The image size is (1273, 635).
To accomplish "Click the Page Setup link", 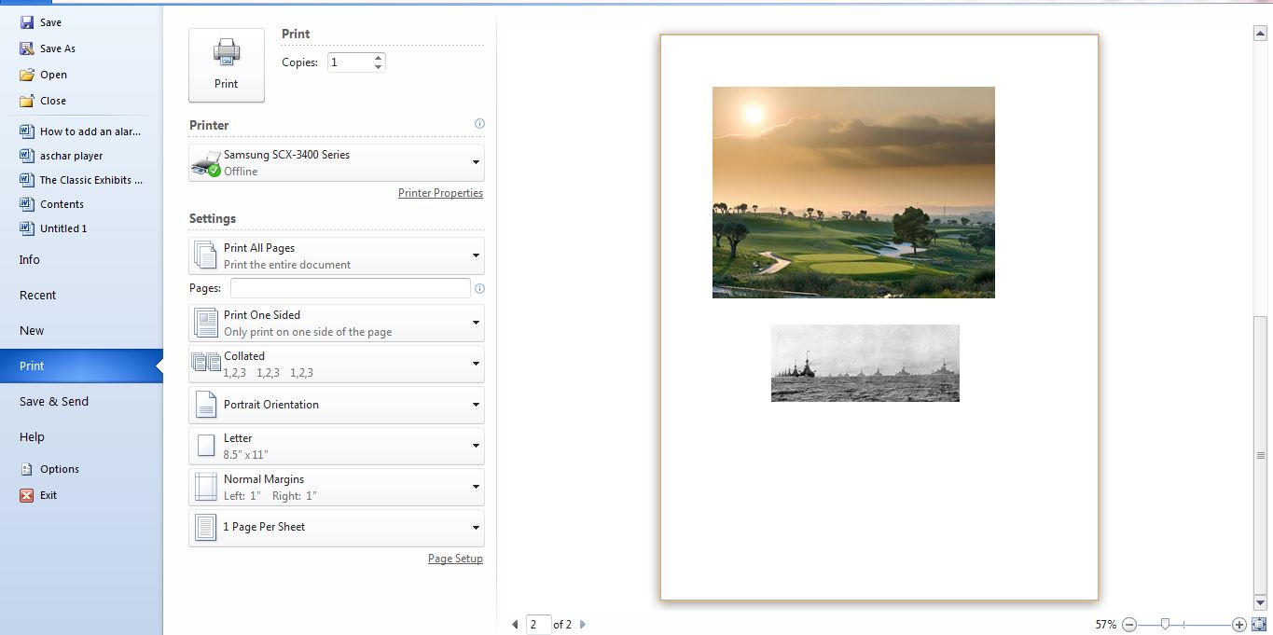I will (x=455, y=559).
